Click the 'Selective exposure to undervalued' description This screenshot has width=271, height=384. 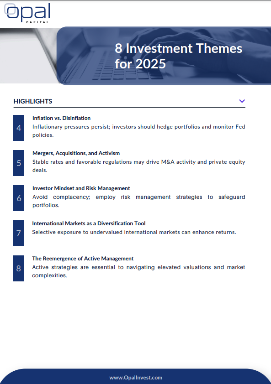point(134,232)
